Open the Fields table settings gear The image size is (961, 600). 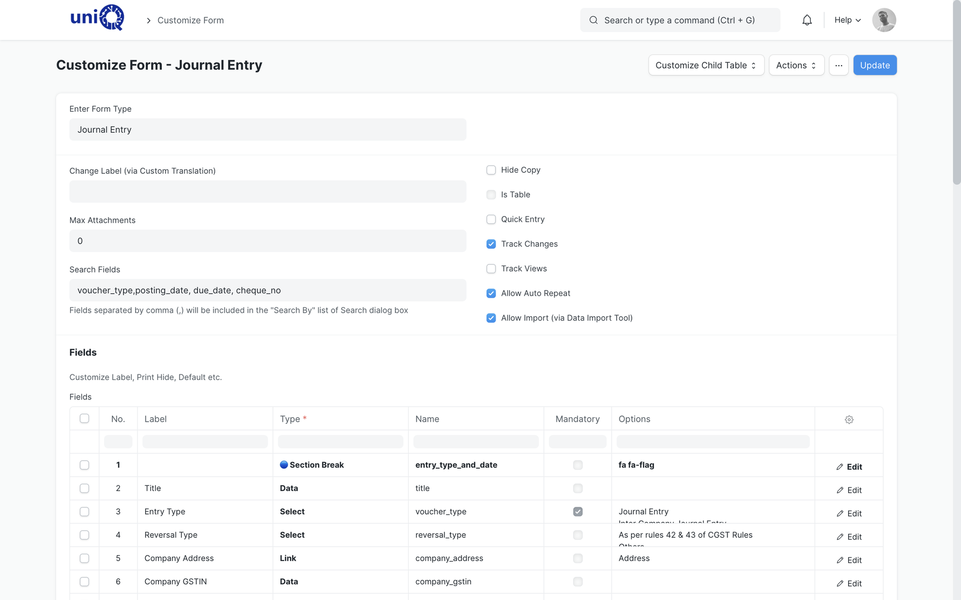(x=849, y=419)
